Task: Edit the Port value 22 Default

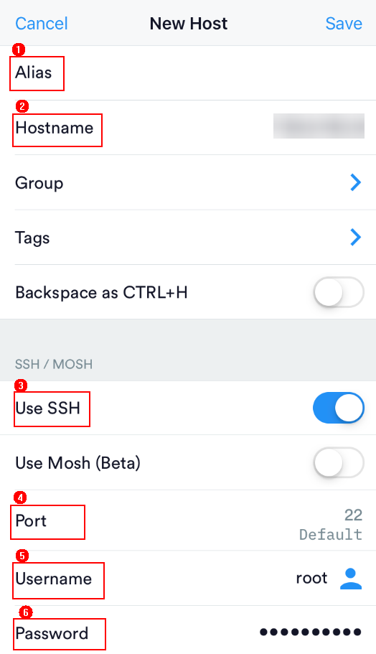Action: [331, 524]
